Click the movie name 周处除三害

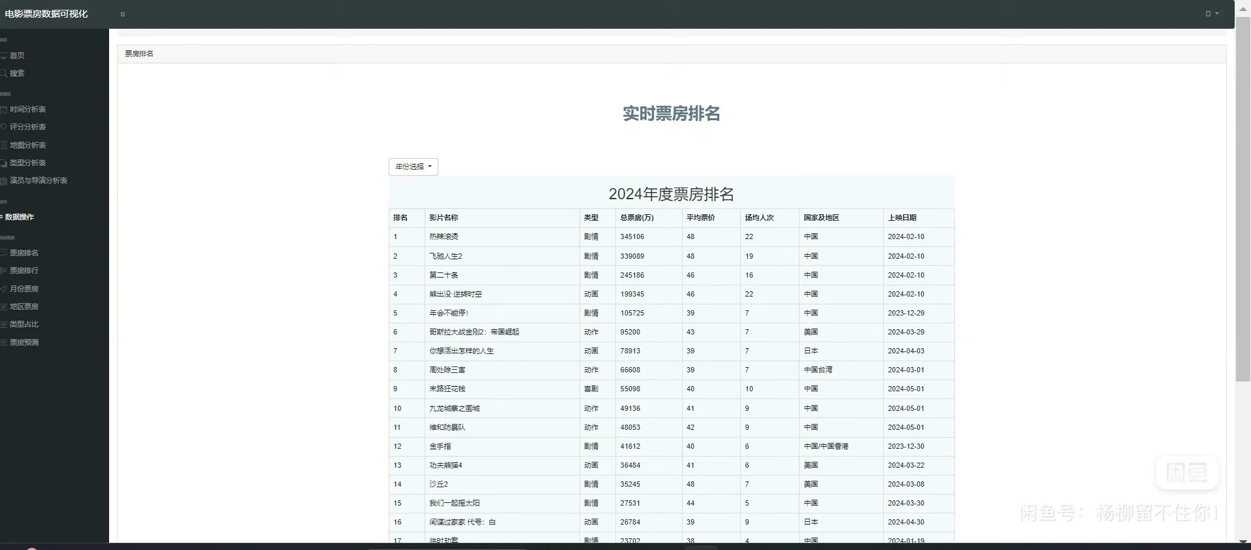tap(447, 370)
